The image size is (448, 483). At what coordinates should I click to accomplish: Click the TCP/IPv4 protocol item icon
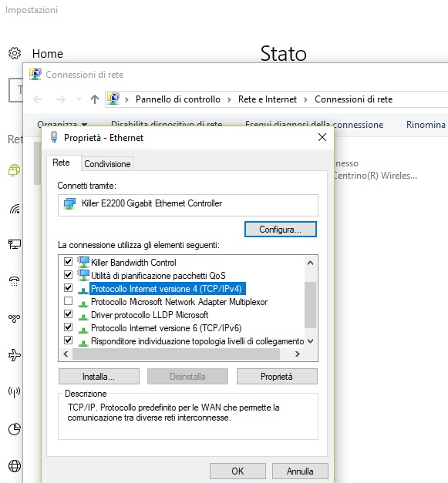coord(83,290)
